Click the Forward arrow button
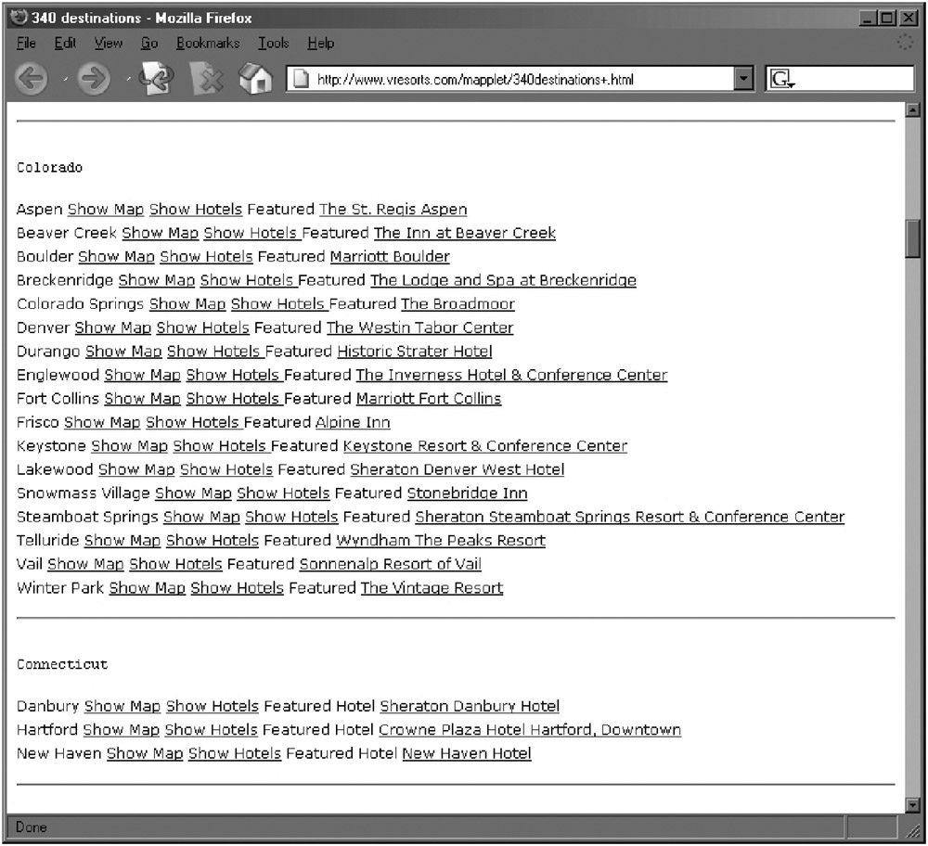 click(x=94, y=79)
